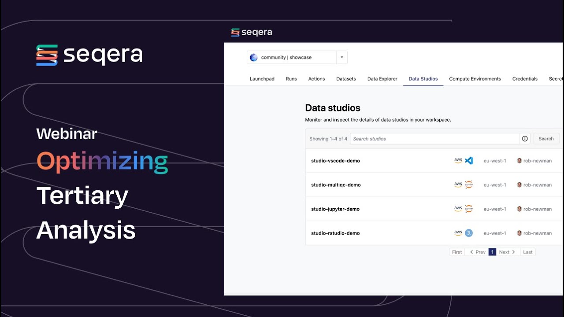The width and height of the screenshot is (564, 317).
Task: Click rob-newman avatar in studio-jupyter-demo row
Action: click(519, 209)
